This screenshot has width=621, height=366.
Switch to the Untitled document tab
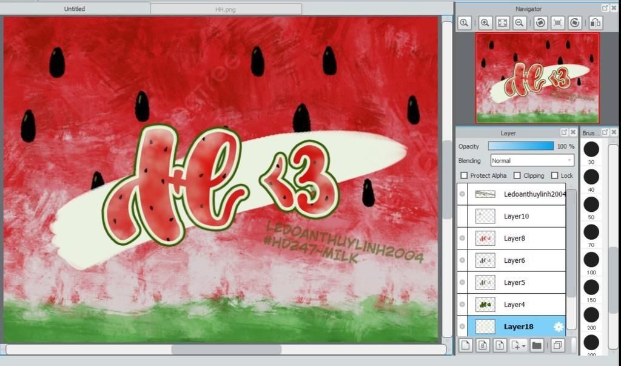(75, 9)
